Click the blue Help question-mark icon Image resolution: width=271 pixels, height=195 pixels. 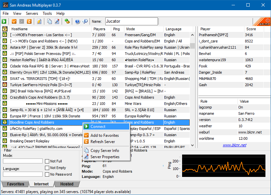(77, 21)
